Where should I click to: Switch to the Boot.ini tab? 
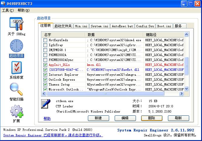[x=164, y=26]
